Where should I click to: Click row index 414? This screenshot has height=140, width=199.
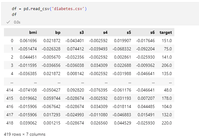tap(10, 90)
